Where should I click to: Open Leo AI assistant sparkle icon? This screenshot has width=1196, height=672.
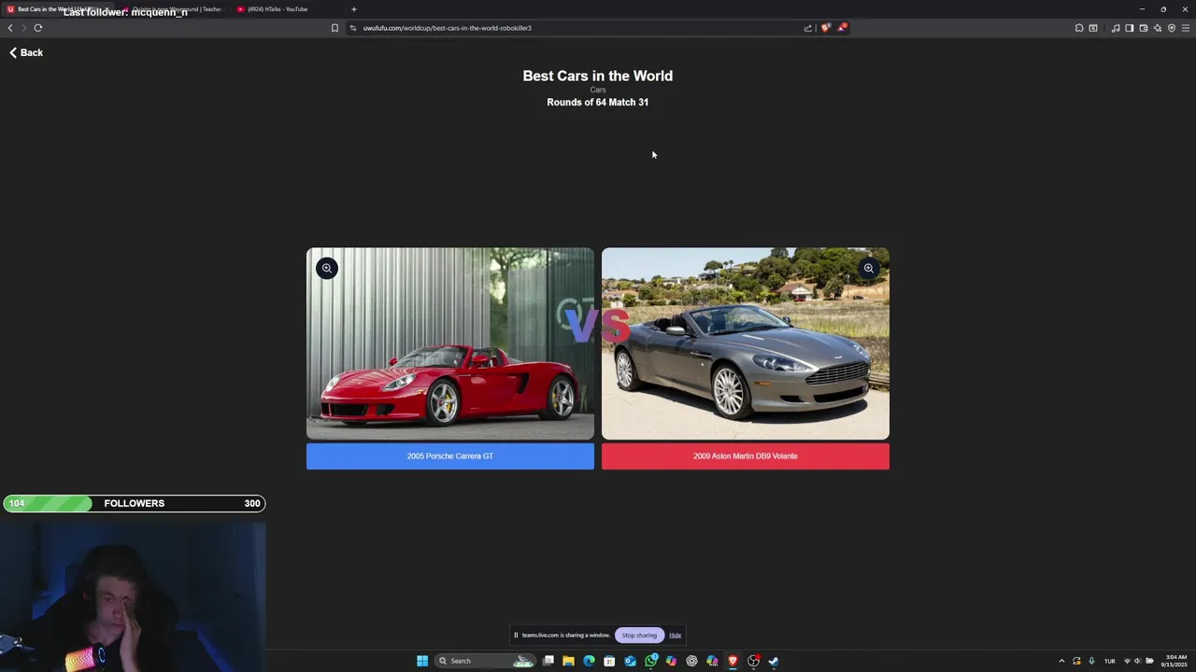[1158, 28]
